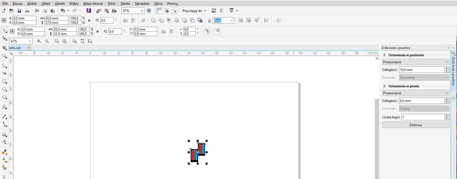Toggle the show rulers button
The width and height of the screenshot is (457, 179).
coord(159,11)
